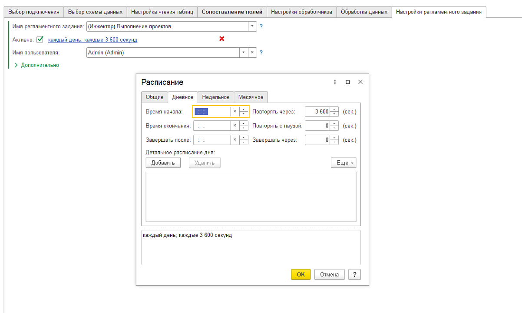This screenshot has height=313, width=522.
Task: Click into the Повторять с паузой field
Action: pyautogui.click(x=317, y=126)
